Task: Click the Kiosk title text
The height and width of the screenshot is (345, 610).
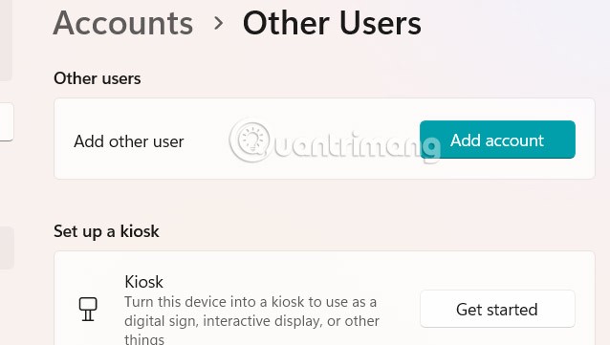Action: tap(143, 282)
